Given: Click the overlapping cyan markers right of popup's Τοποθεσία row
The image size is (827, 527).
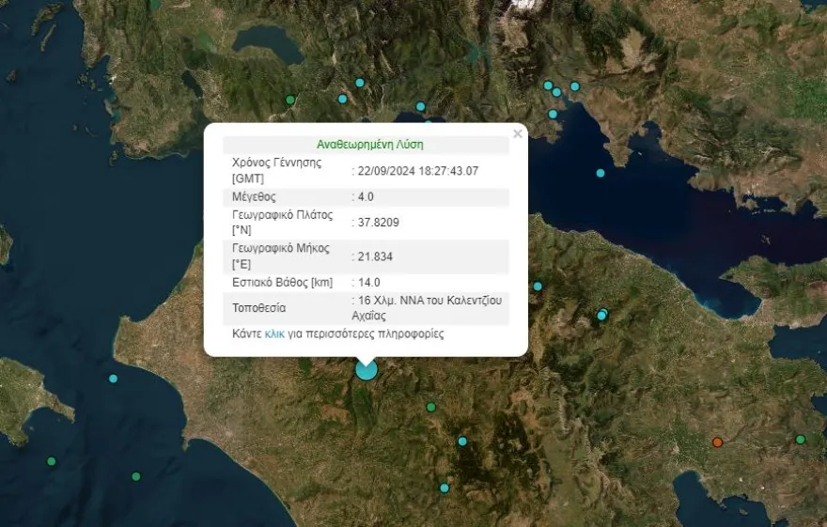Looking at the screenshot, I should [601, 314].
